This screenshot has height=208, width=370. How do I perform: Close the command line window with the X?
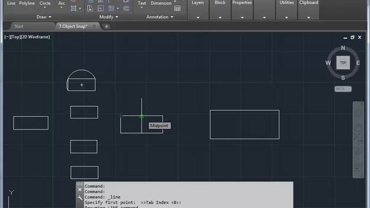point(80,190)
